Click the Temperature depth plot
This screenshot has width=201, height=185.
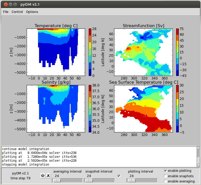pyautogui.click(x=56, y=52)
